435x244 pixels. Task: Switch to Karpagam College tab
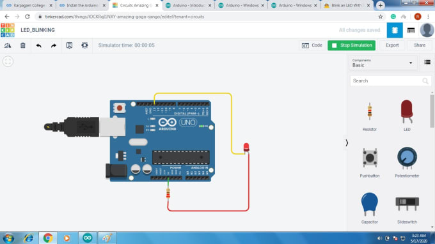[x=29, y=6]
